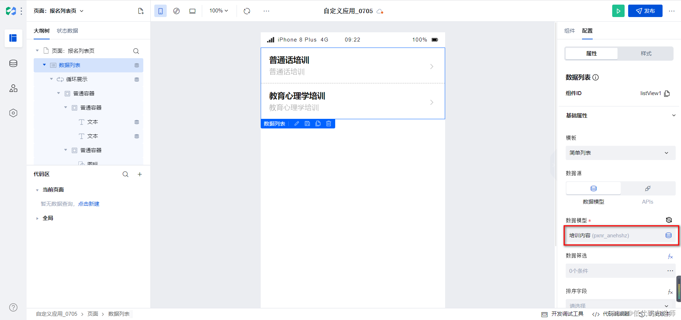Click the edit pencil icon on 数据列表 toolbar

coord(297,123)
